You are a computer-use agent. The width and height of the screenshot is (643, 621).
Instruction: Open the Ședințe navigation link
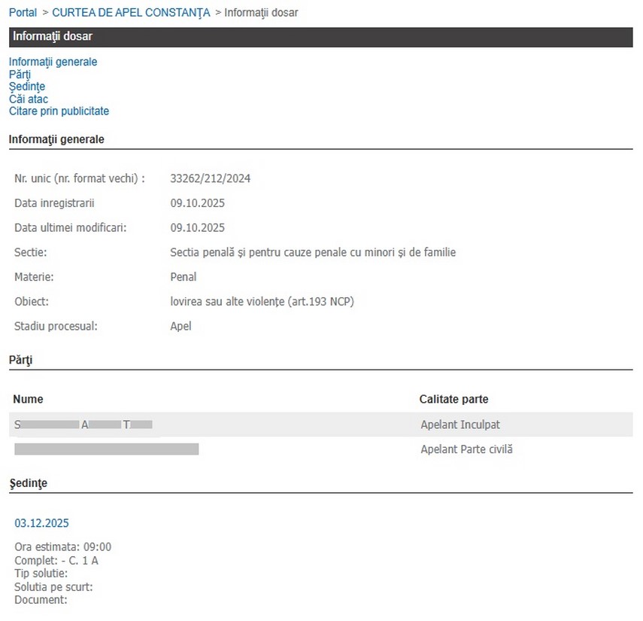pos(27,87)
